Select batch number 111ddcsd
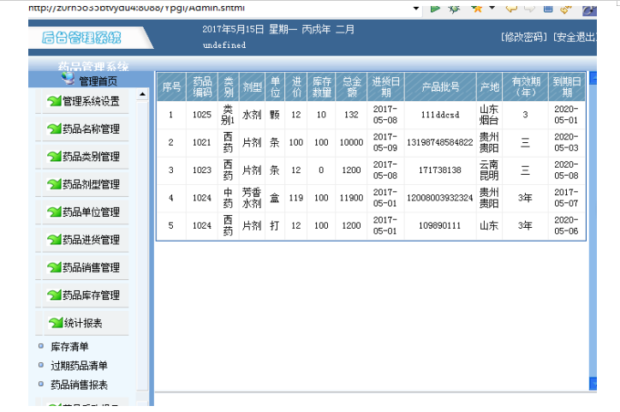 click(x=440, y=115)
